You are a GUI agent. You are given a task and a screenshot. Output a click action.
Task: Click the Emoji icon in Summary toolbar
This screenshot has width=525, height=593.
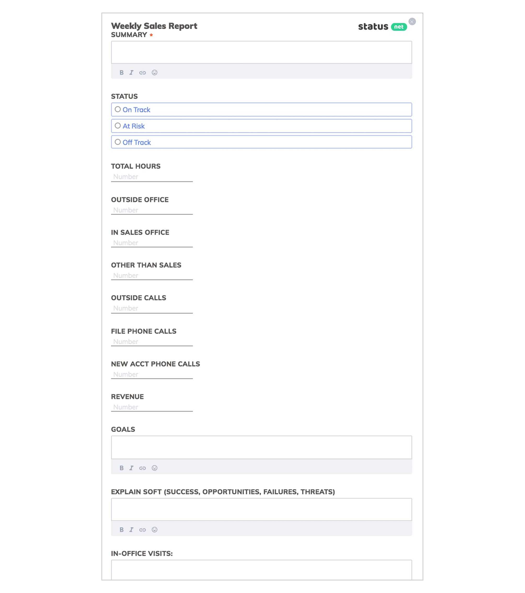(154, 72)
